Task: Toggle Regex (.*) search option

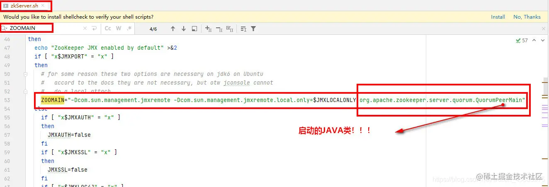Action: (x=129, y=29)
